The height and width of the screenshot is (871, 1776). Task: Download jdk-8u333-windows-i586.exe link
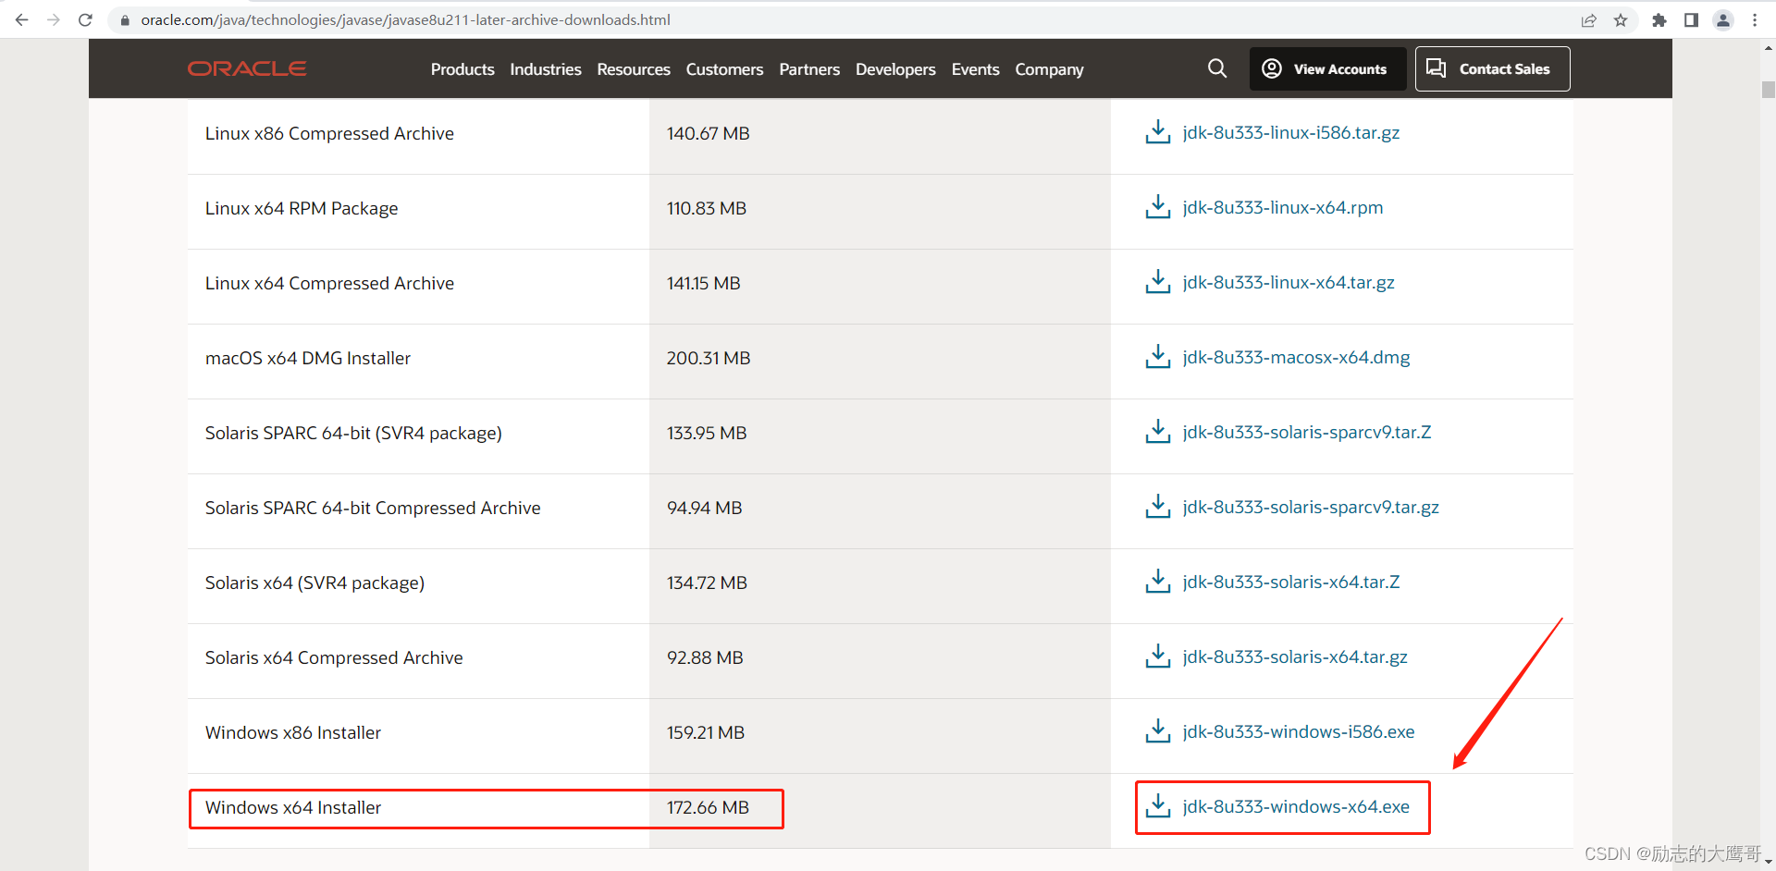pos(1299,731)
